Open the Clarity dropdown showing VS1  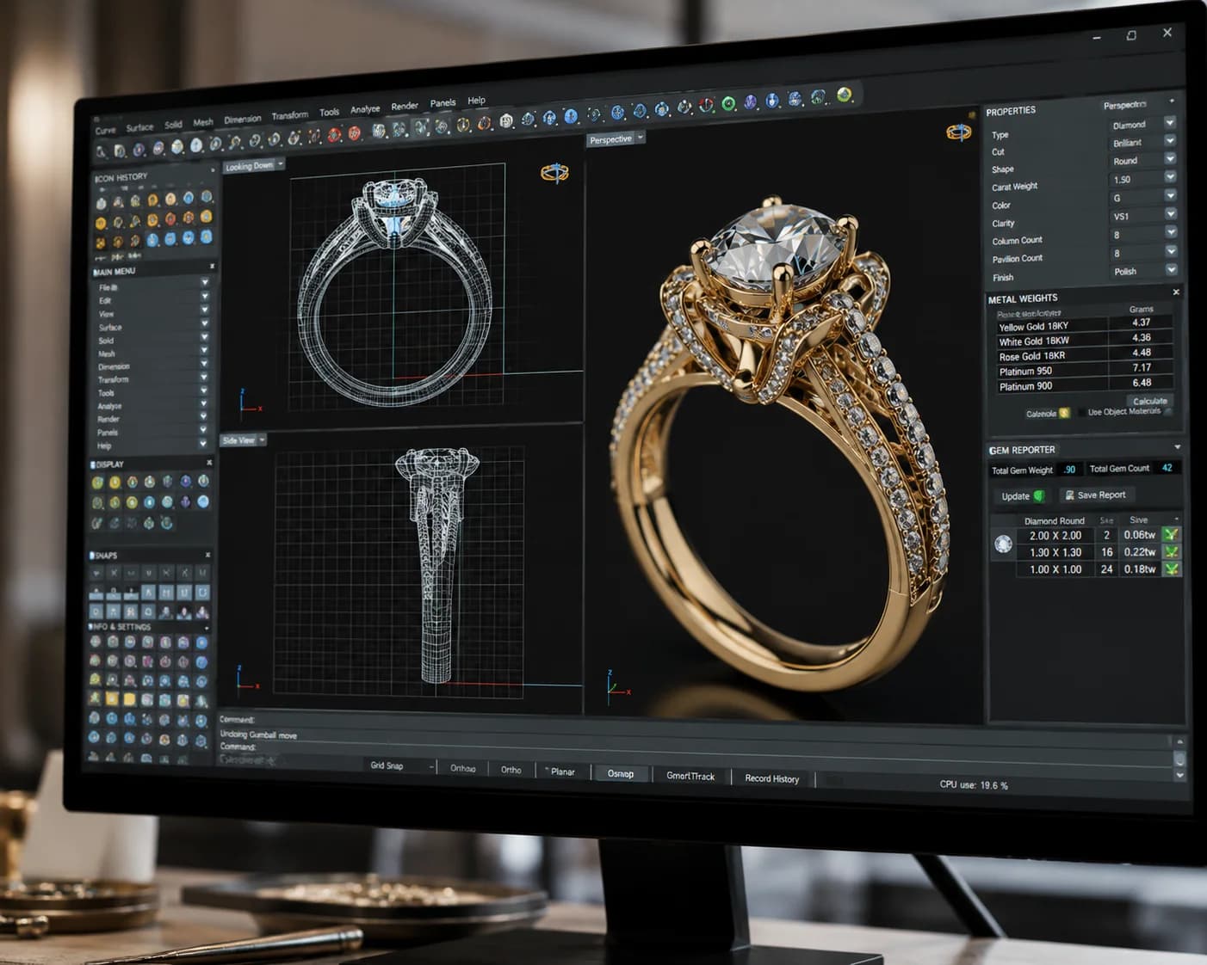click(1171, 213)
